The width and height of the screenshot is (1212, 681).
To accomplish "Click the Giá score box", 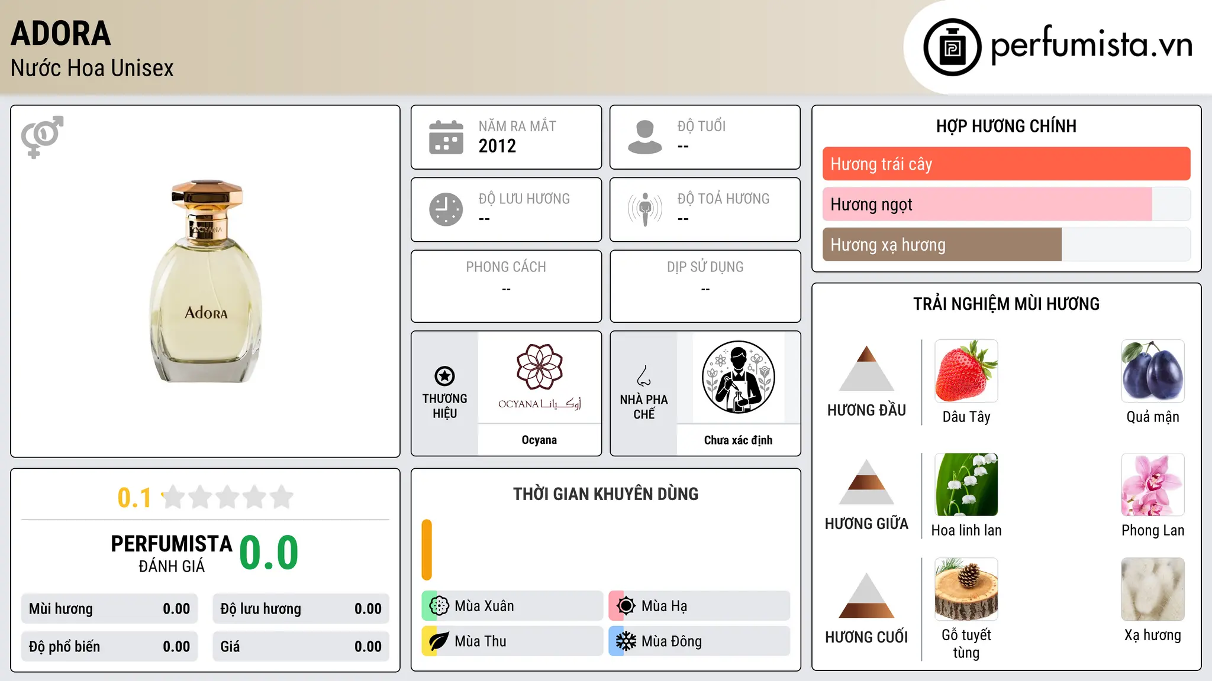I will [x=301, y=647].
